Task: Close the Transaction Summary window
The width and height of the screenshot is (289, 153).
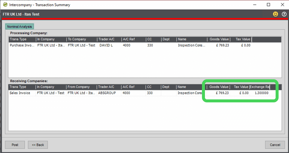Action: (x=282, y=4)
